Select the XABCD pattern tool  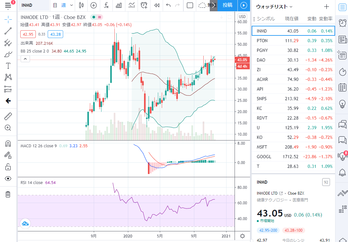[8, 77]
